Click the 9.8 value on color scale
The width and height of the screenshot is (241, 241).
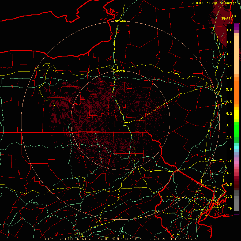coord(229,30)
